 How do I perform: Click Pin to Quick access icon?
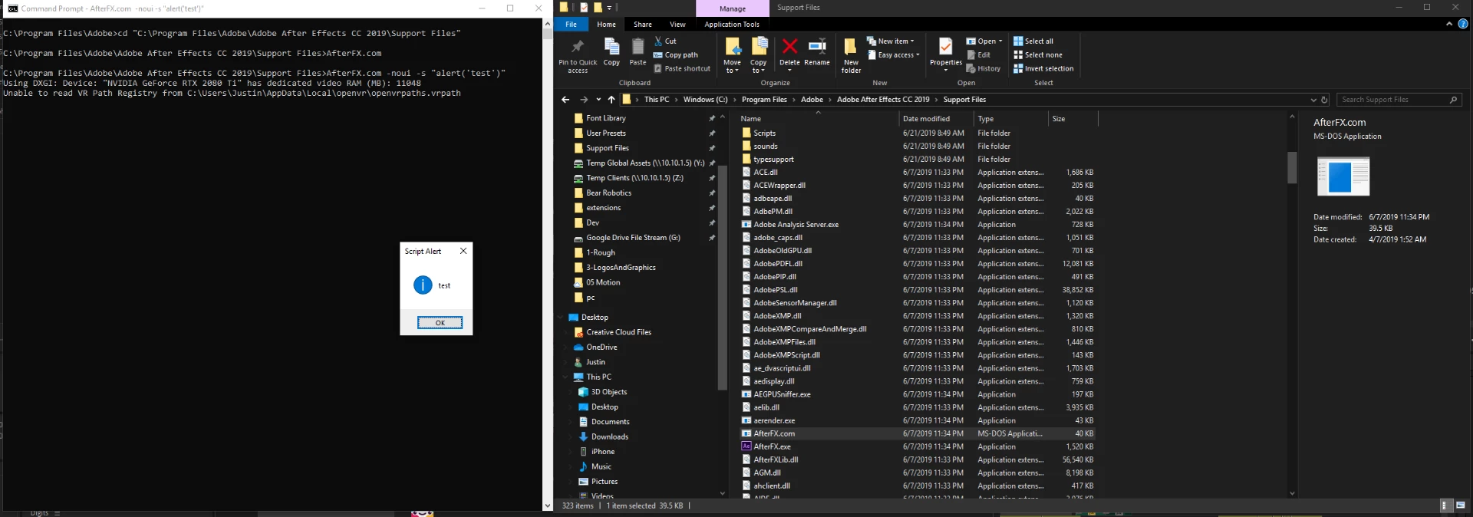(577, 48)
